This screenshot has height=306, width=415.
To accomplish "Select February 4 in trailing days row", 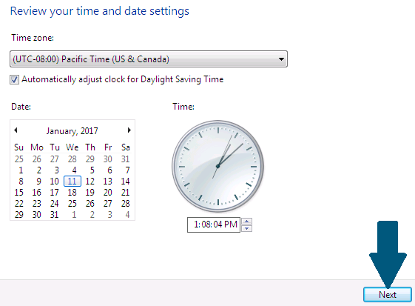I will pos(127,215).
